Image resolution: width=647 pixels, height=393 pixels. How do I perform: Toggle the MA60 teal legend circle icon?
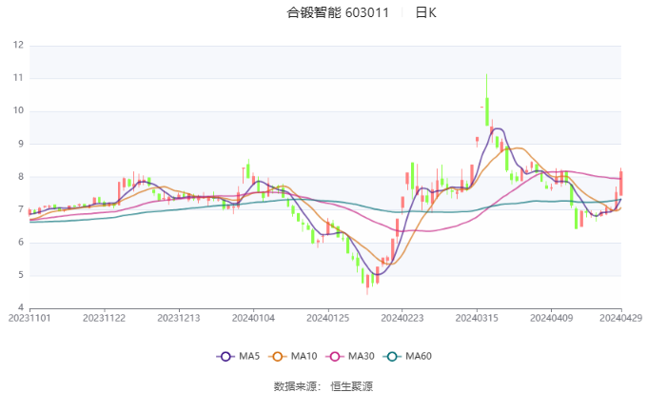(392, 356)
